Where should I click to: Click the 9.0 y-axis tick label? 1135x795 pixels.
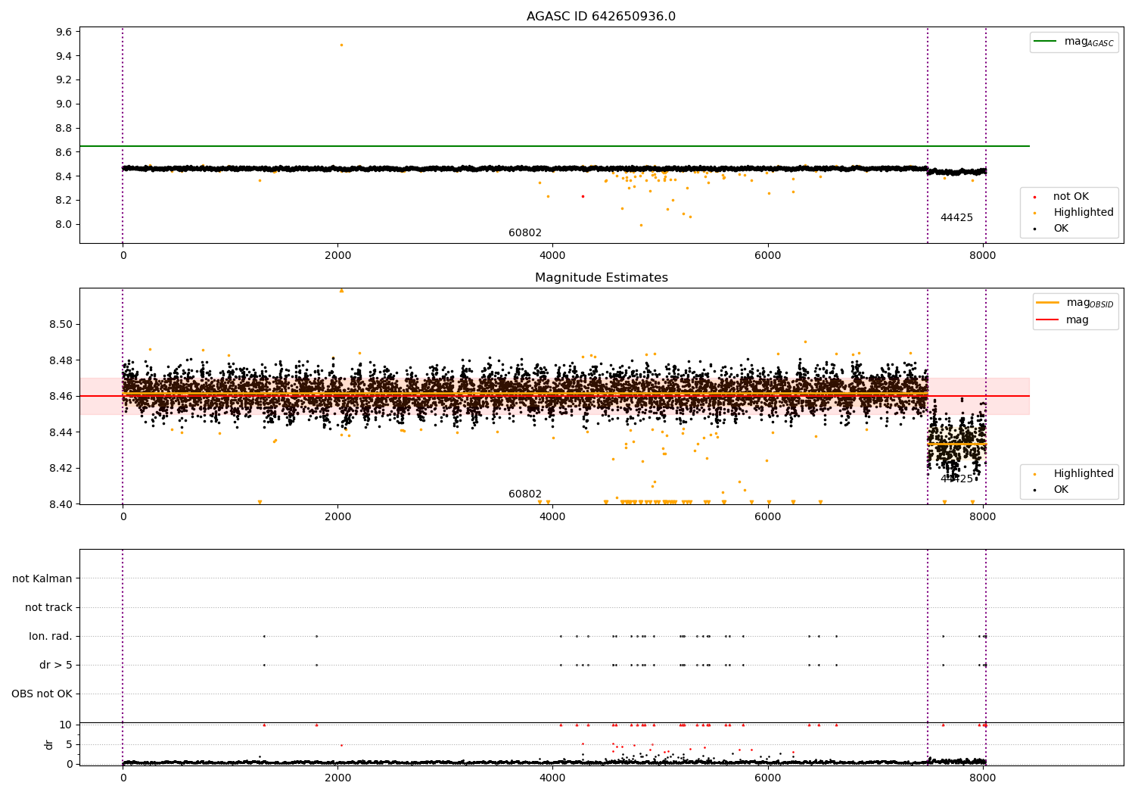click(64, 104)
